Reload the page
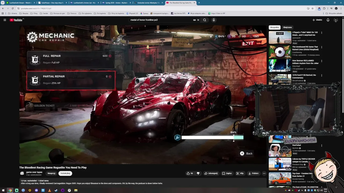This screenshot has width=344, height=193. click(12, 8)
